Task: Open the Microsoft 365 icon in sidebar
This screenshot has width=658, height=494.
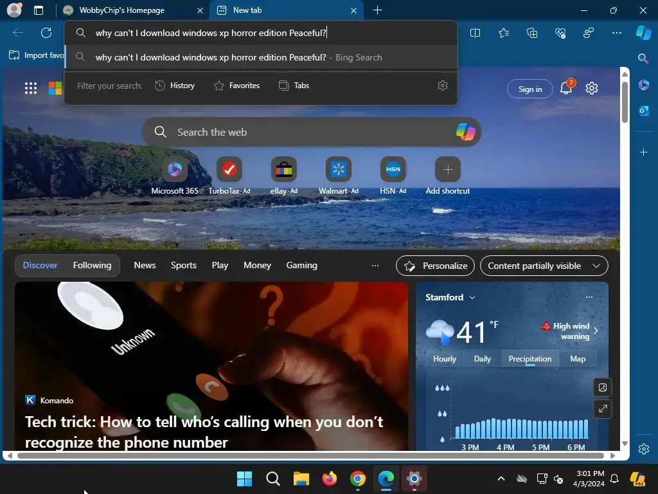Action: pos(643,86)
